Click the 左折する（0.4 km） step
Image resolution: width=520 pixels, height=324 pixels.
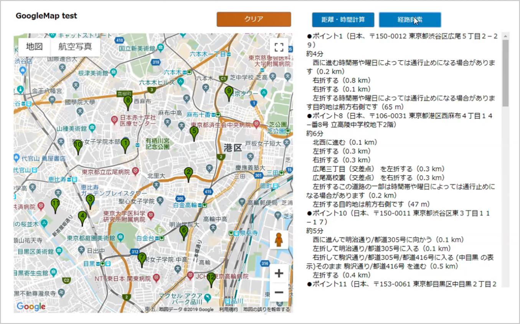(x=342, y=275)
